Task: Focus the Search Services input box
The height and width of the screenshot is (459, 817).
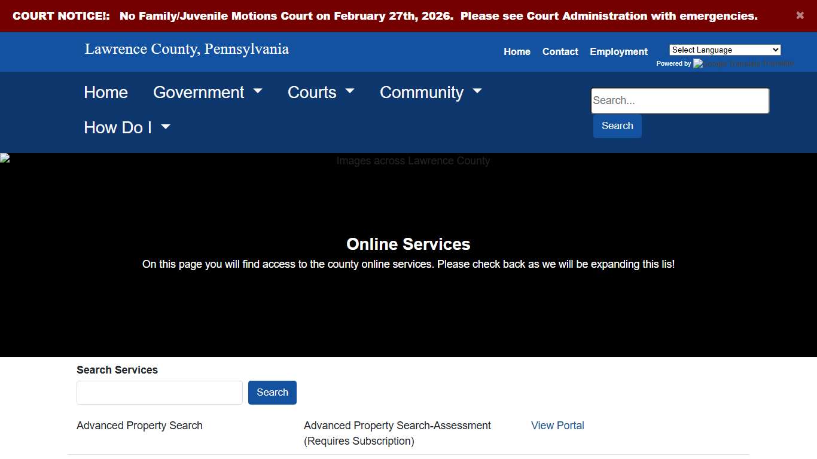Action: (159, 393)
